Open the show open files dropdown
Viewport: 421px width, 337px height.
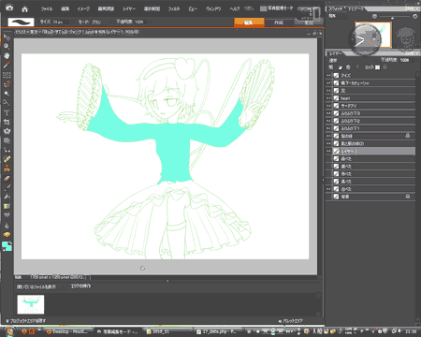tap(41, 286)
